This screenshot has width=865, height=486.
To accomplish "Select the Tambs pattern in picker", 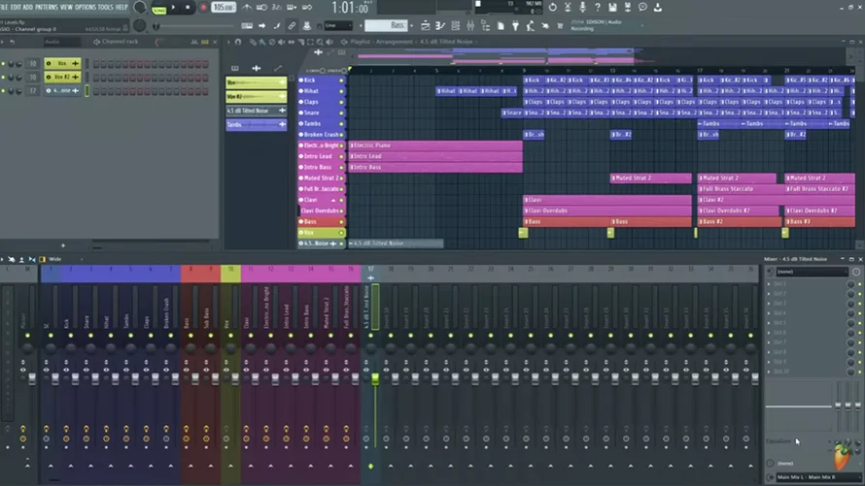I will [256, 125].
